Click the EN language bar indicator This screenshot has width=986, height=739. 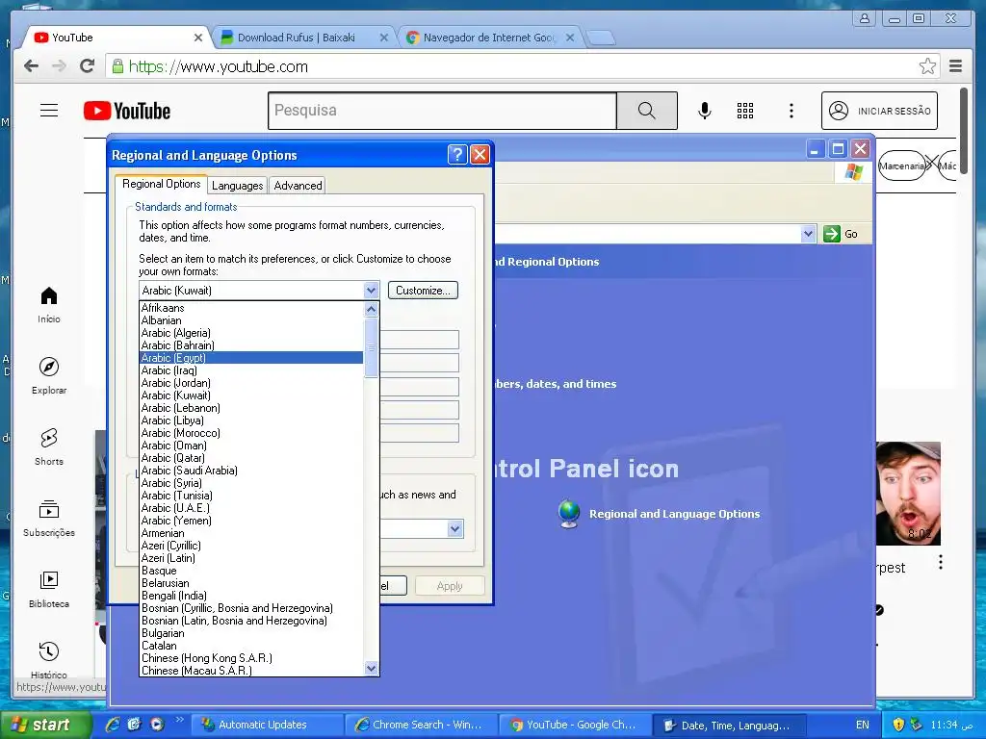tap(863, 725)
